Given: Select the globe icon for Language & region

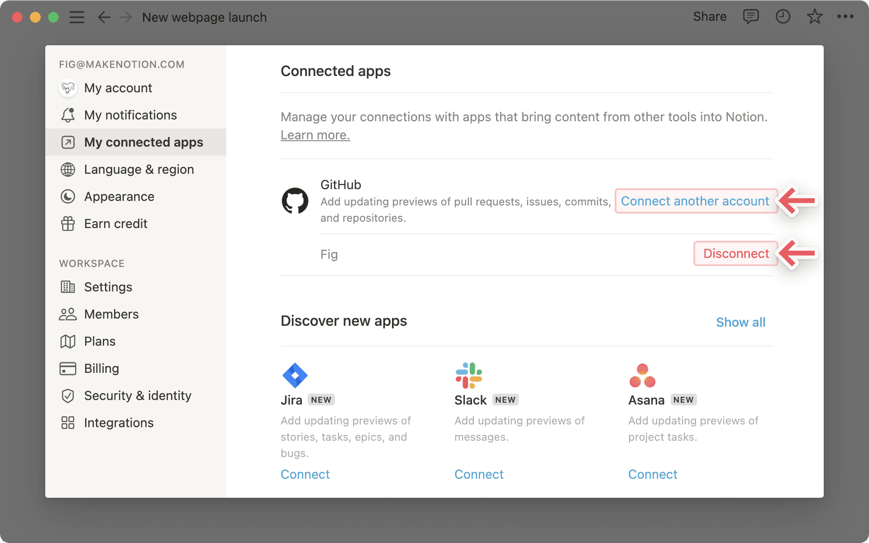Looking at the screenshot, I should 67,169.
